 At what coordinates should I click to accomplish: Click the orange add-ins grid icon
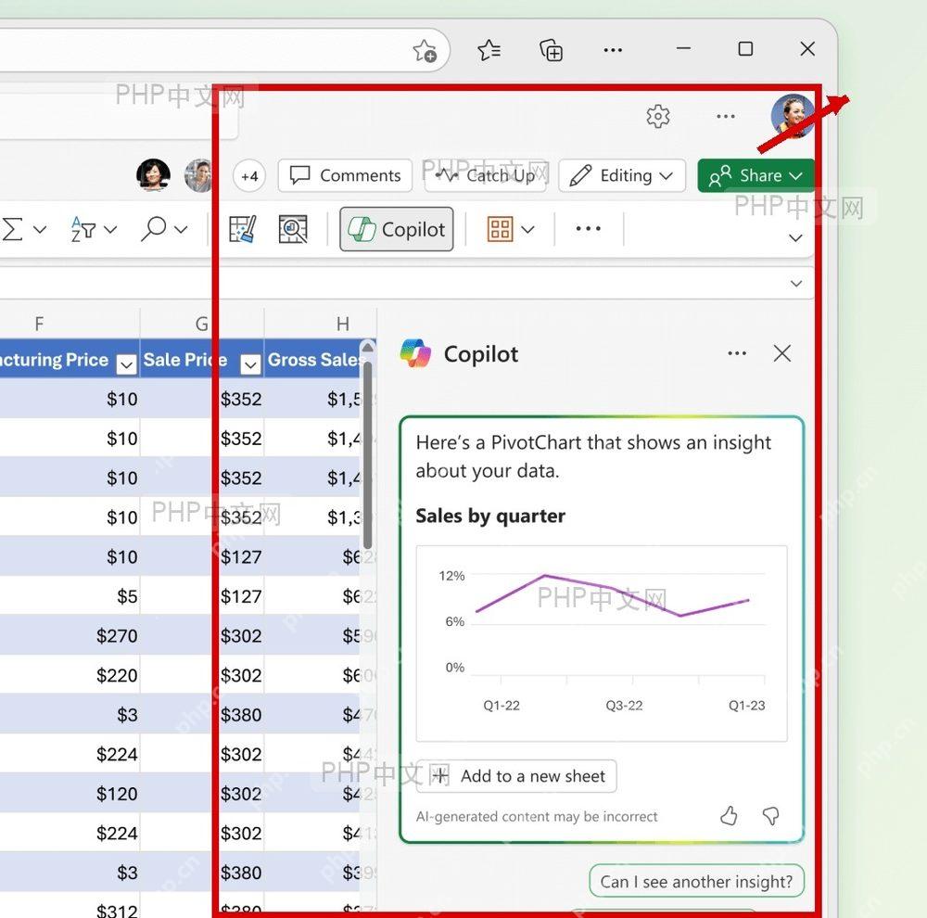pyautogui.click(x=500, y=229)
